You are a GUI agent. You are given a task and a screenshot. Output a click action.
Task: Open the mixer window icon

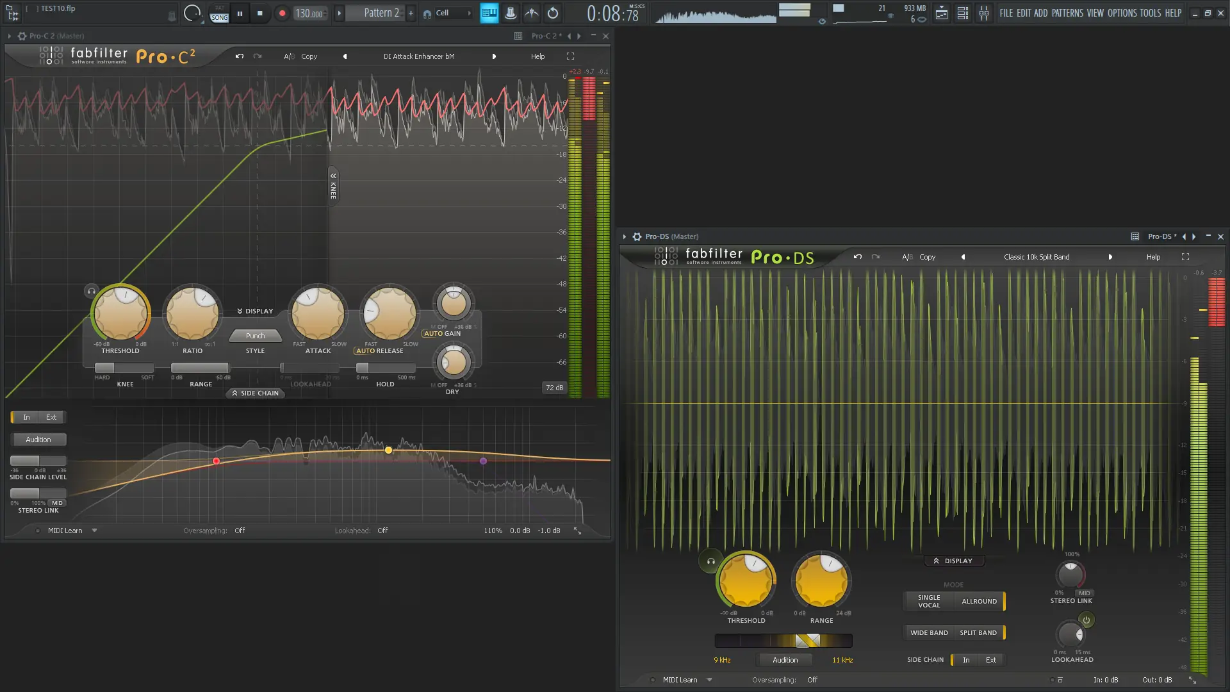click(x=984, y=13)
